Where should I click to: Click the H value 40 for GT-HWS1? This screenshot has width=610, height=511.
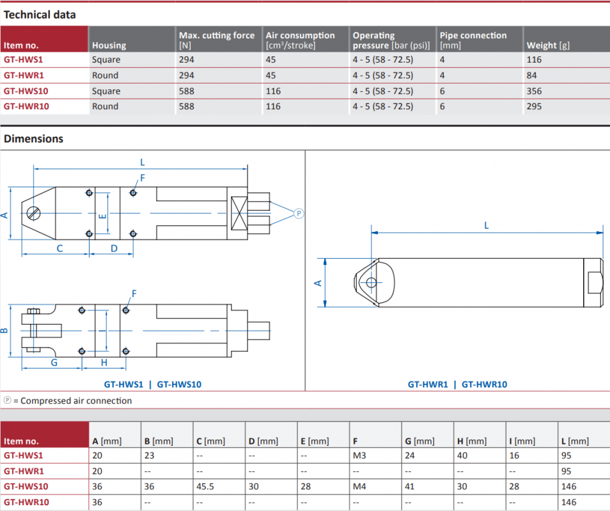pos(462,455)
